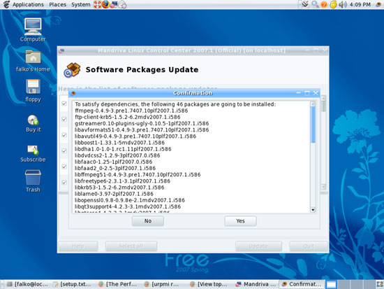
Task: Click the orange update notifier tray icon
Action: [324, 4]
